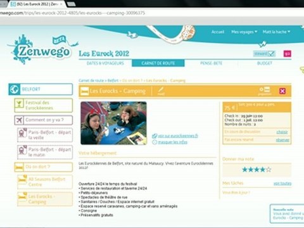Switch to the Dates & Voyageurs tab
Viewport: 304px width, 228px height.
pyautogui.click(x=105, y=63)
